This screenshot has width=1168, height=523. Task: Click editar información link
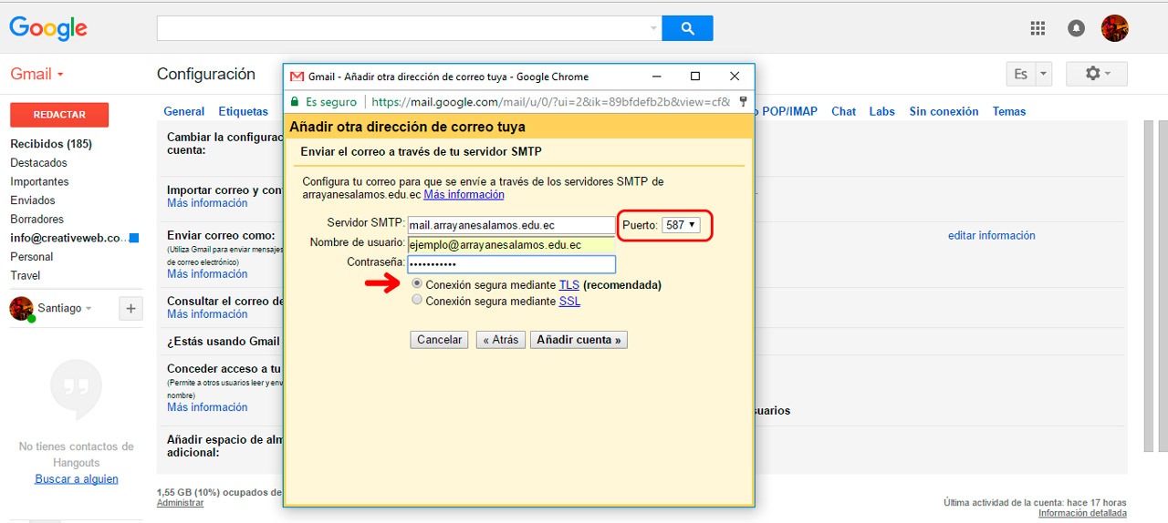(x=992, y=235)
